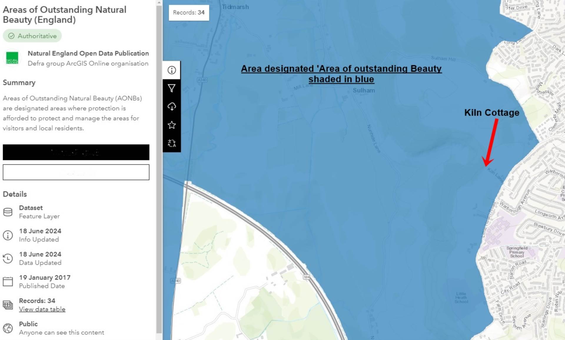This screenshot has height=340, width=565.
Task: Click the translate language icon
Action: [172, 143]
